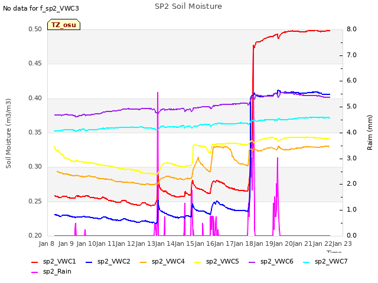The height and width of the screenshot is (283, 378).
Task: Click the orange sp2_VWC4 legend swatch
Action: pos(144,262)
